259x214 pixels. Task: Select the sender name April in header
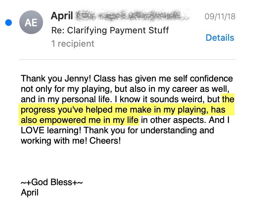[x=62, y=16]
